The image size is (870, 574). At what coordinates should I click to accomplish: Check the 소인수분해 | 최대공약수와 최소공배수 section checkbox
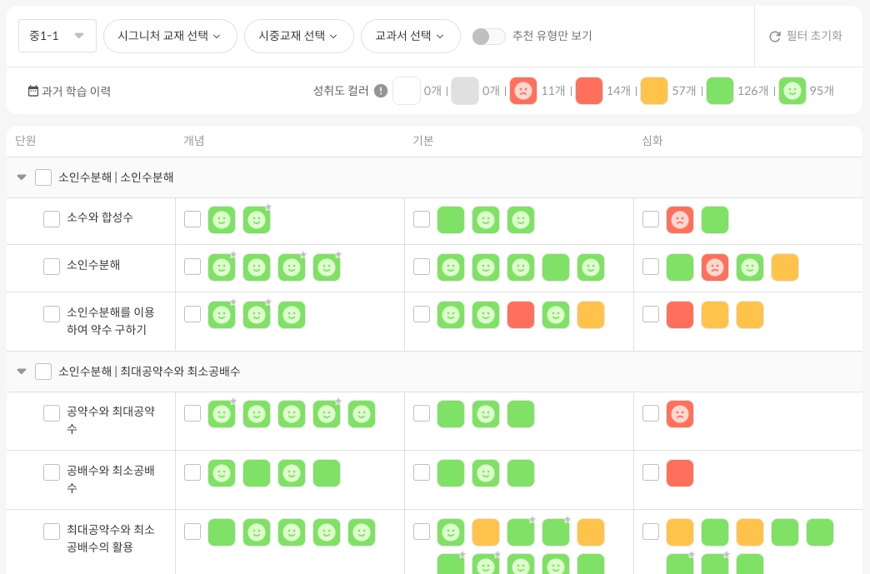[43, 372]
